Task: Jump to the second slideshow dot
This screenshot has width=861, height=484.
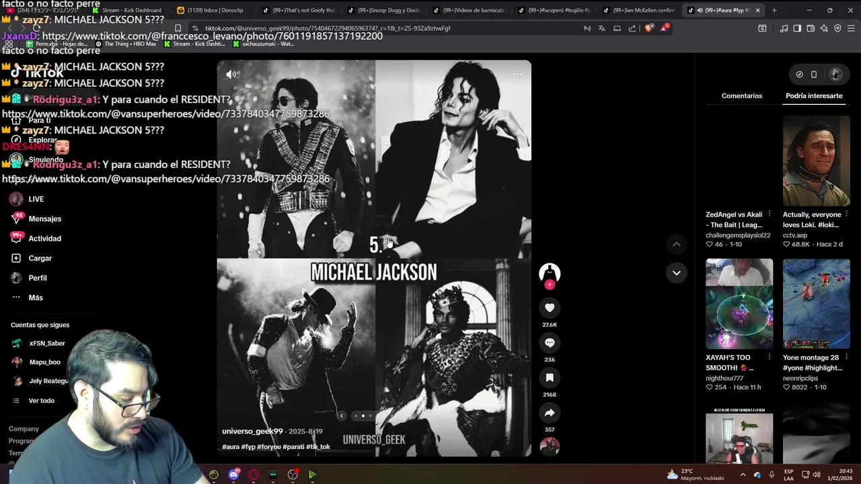Action: point(363,415)
